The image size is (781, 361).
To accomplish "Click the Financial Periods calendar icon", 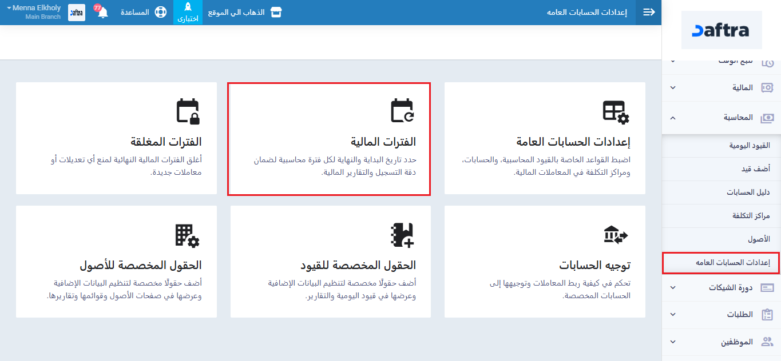I will [x=402, y=111].
